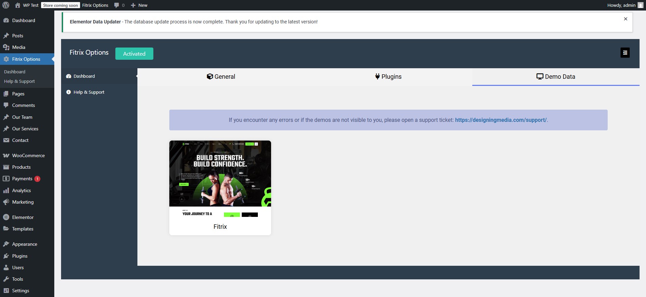Open Payments with notification badge

pyautogui.click(x=22, y=179)
